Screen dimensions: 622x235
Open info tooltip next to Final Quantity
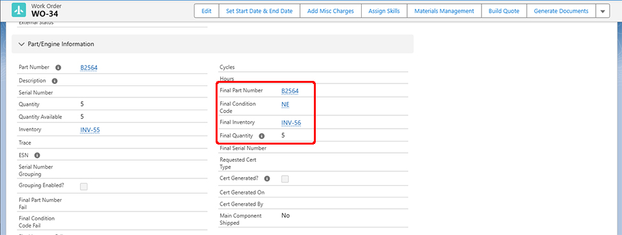pyautogui.click(x=262, y=136)
